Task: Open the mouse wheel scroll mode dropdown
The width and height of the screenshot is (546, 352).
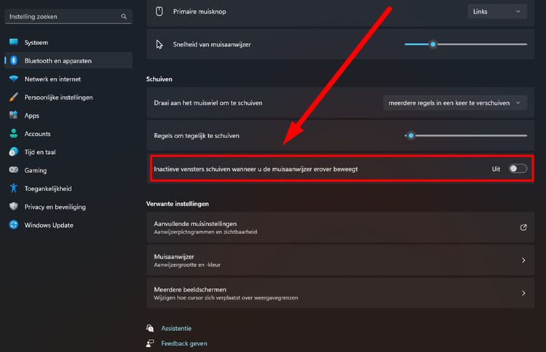Action: [x=455, y=103]
